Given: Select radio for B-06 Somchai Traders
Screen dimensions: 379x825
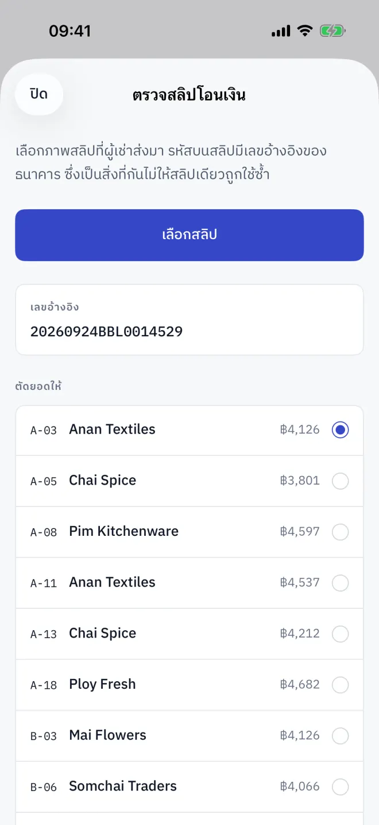Looking at the screenshot, I should [x=341, y=786].
